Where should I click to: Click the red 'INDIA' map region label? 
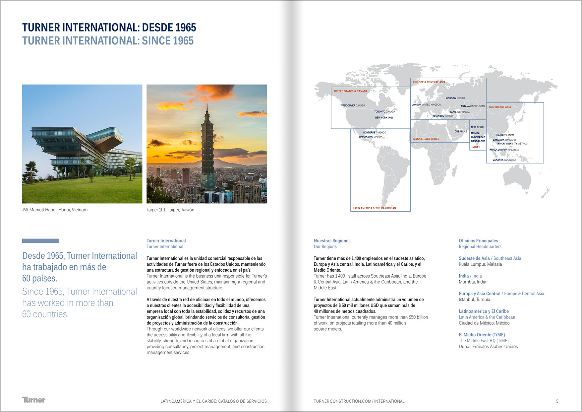click(475, 147)
